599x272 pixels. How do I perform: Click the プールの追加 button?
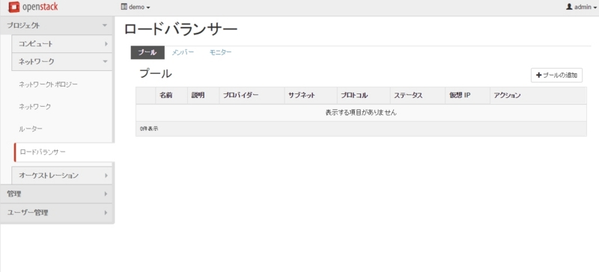(x=556, y=75)
